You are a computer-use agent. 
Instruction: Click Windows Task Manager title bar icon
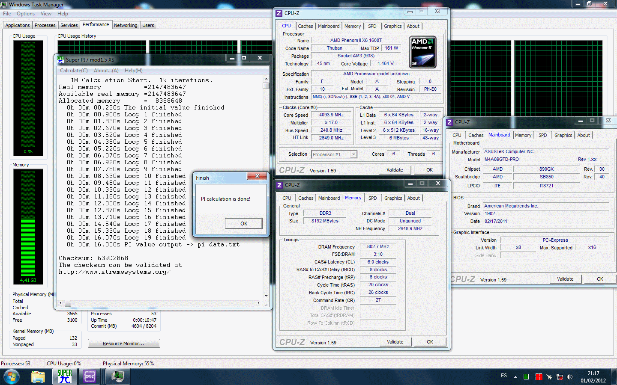point(4,4)
